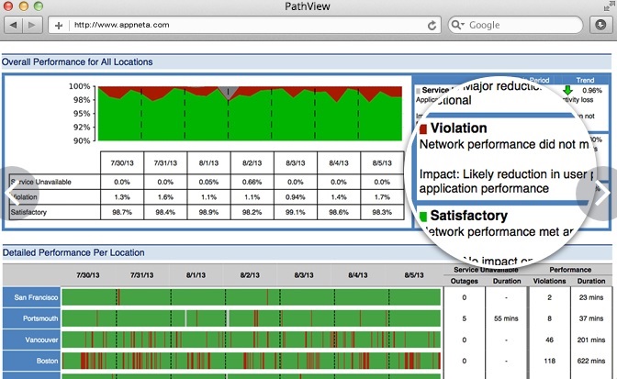
Task: Select the 8/2/13 column in summary table
Action: coord(252,163)
